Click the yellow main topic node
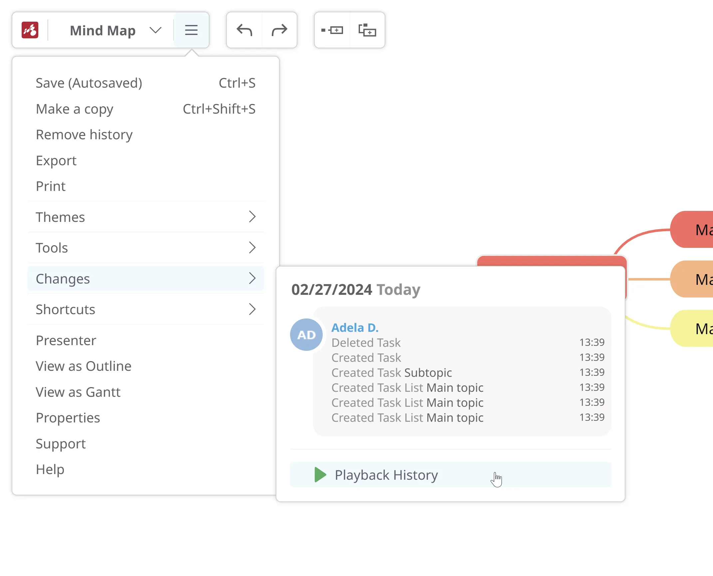 pyautogui.click(x=694, y=328)
